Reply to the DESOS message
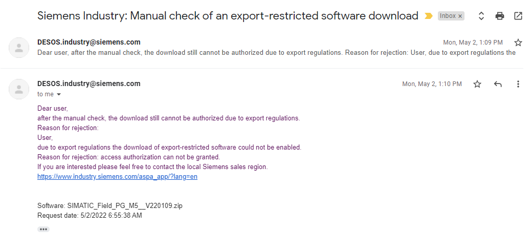 click(x=498, y=84)
